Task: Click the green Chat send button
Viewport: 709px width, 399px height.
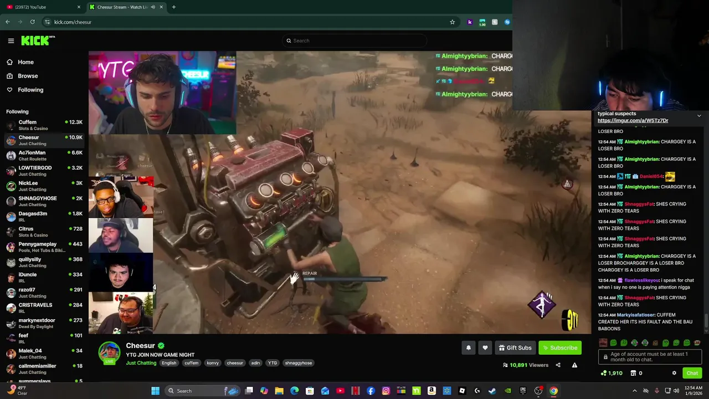Action: [692, 373]
